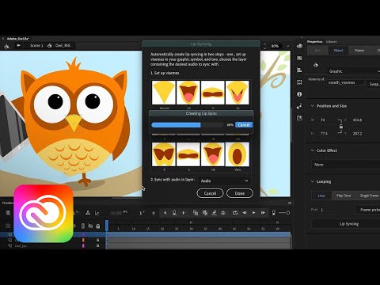The image size is (380, 285).
Task: Toggle the lock for the Owl_Eye layer
Action: [97, 245]
